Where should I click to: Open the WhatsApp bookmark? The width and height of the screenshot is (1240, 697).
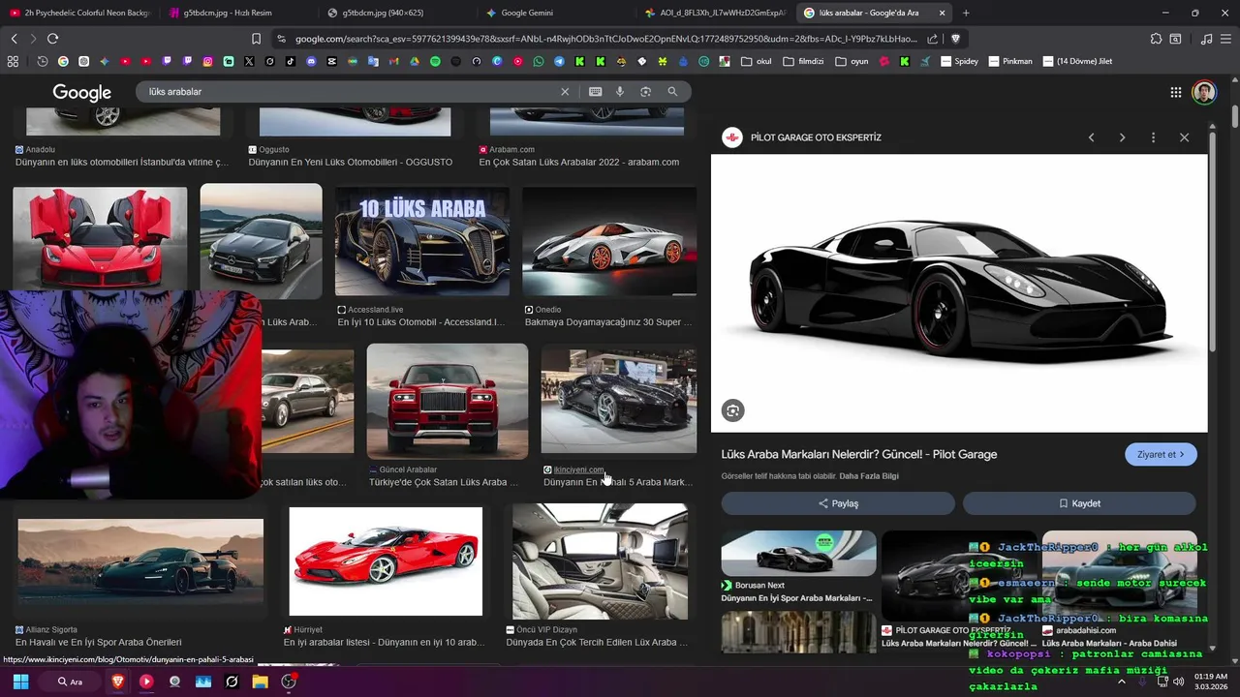tap(539, 61)
